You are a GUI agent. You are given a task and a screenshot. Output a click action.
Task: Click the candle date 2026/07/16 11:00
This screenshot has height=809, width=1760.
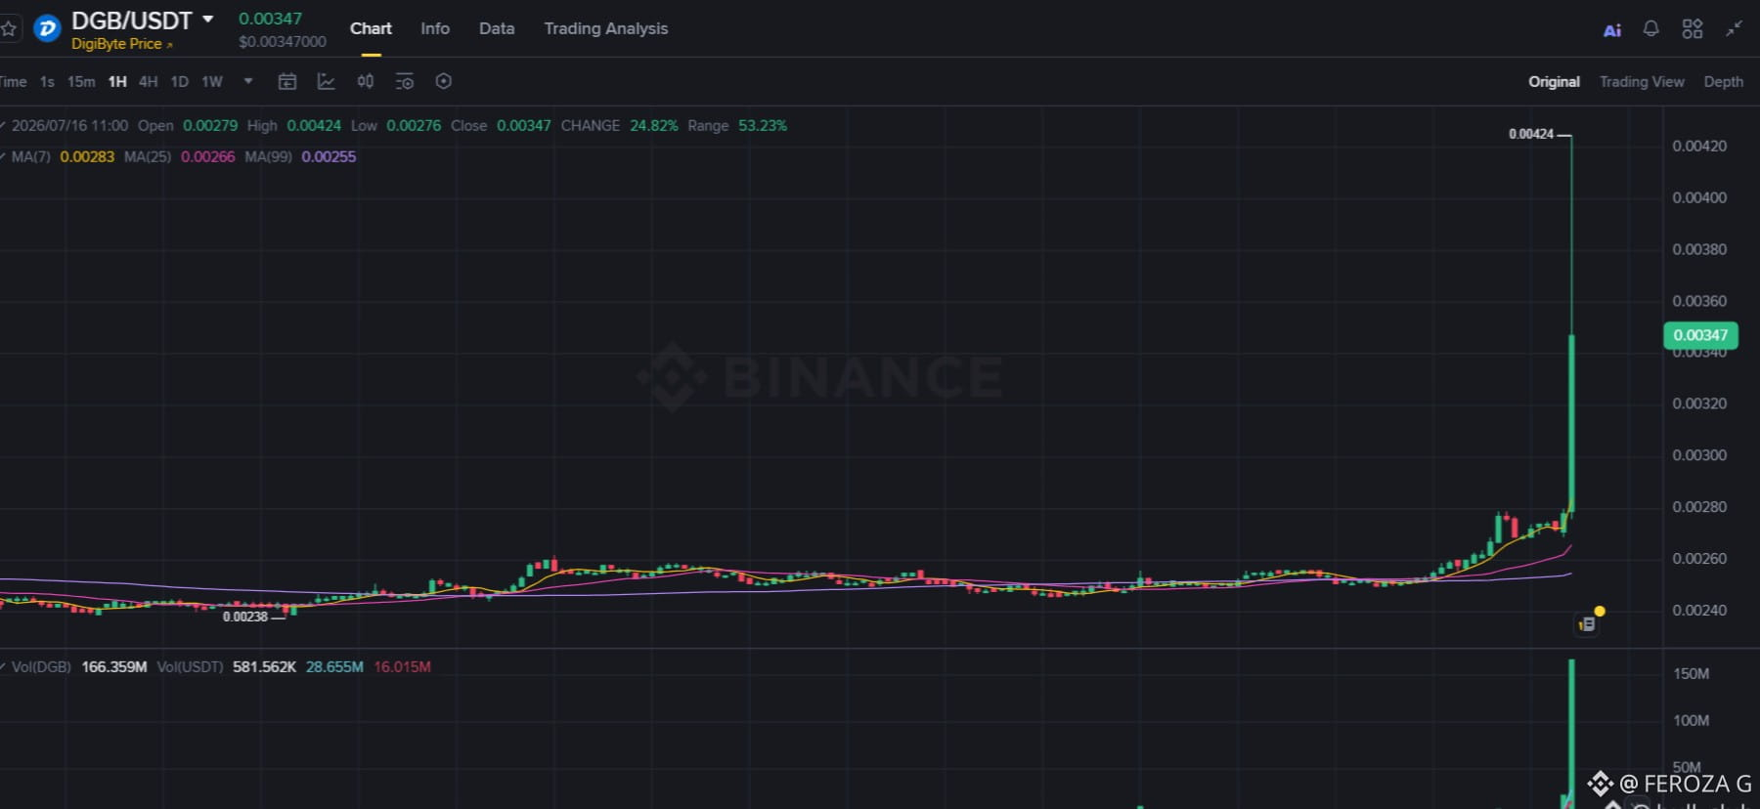click(69, 126)
